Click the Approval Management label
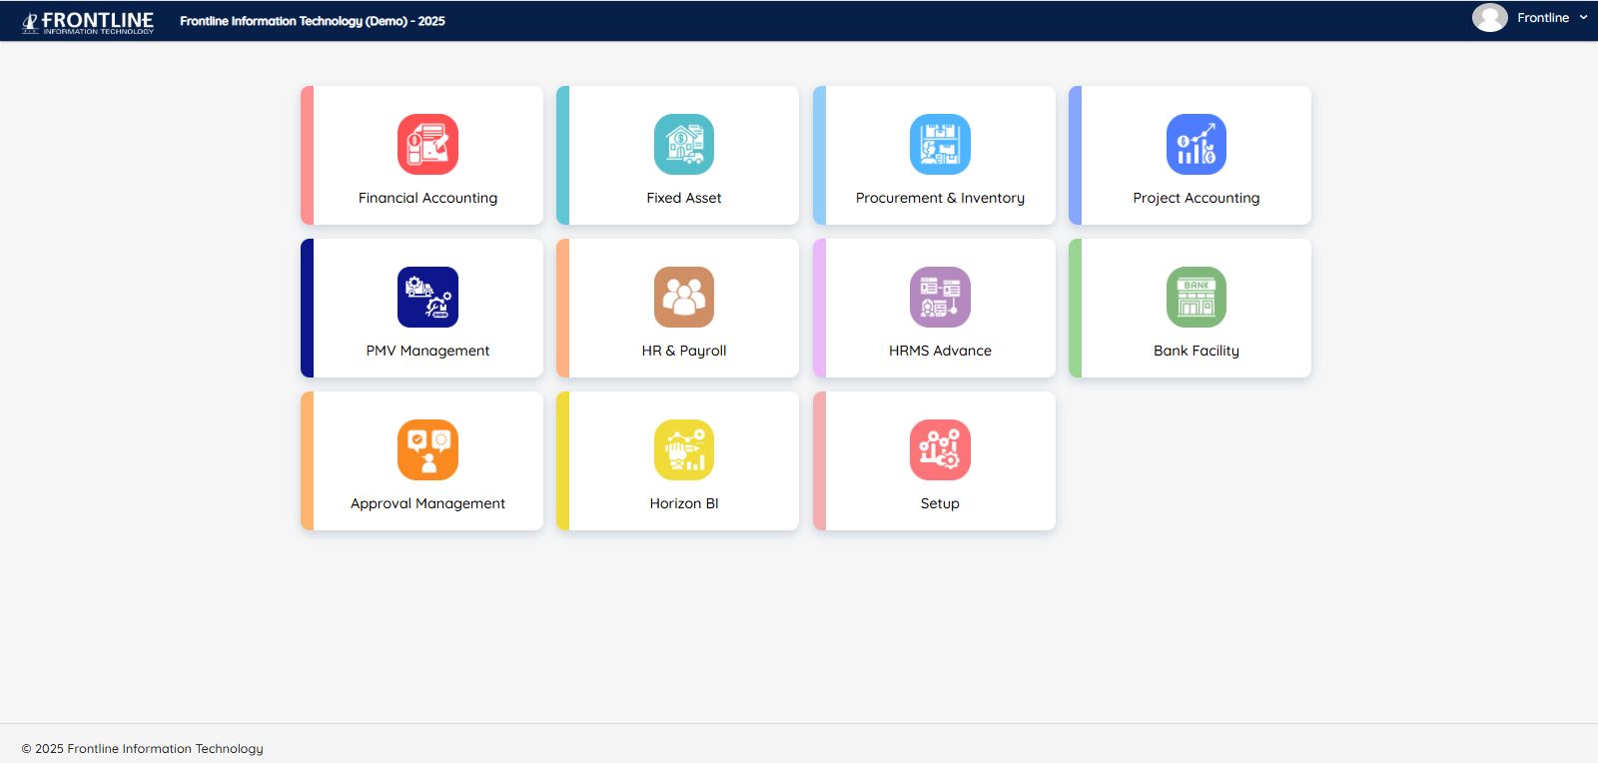This screenshot has height=763, width=1598. pyautogui.click(x=427, y=503)
